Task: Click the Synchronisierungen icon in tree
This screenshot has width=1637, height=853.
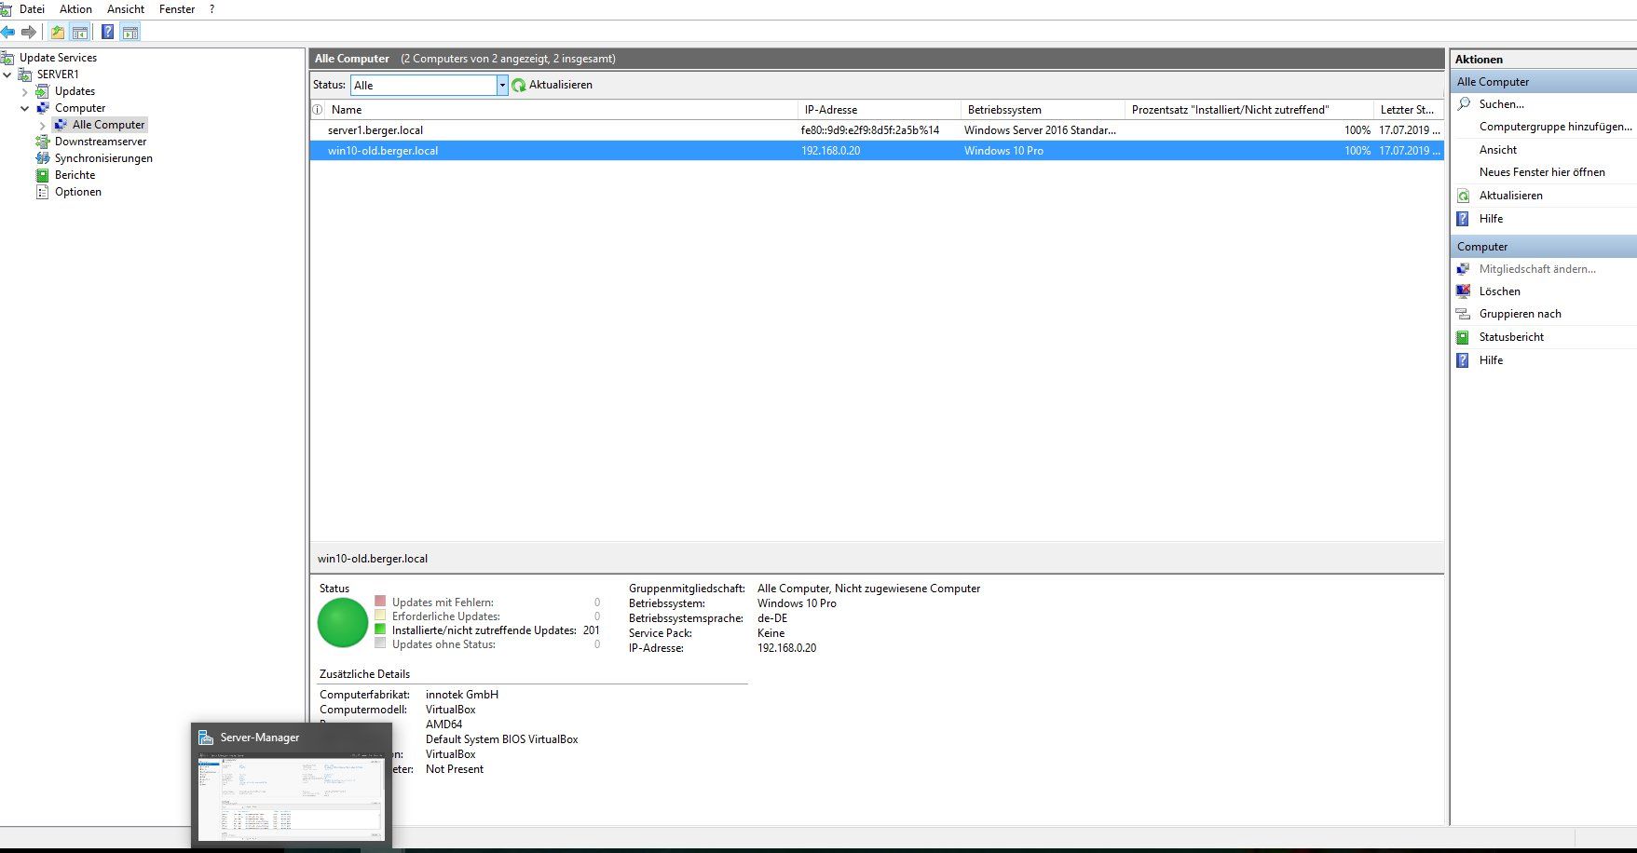Action: tap(42, 158)
